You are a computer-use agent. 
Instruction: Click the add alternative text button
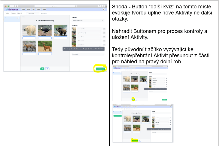tap(98, 49)
